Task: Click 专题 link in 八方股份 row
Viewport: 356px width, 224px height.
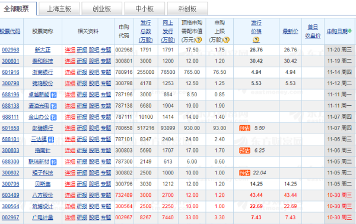Action: pyautogui.click(x=106, y=195)
